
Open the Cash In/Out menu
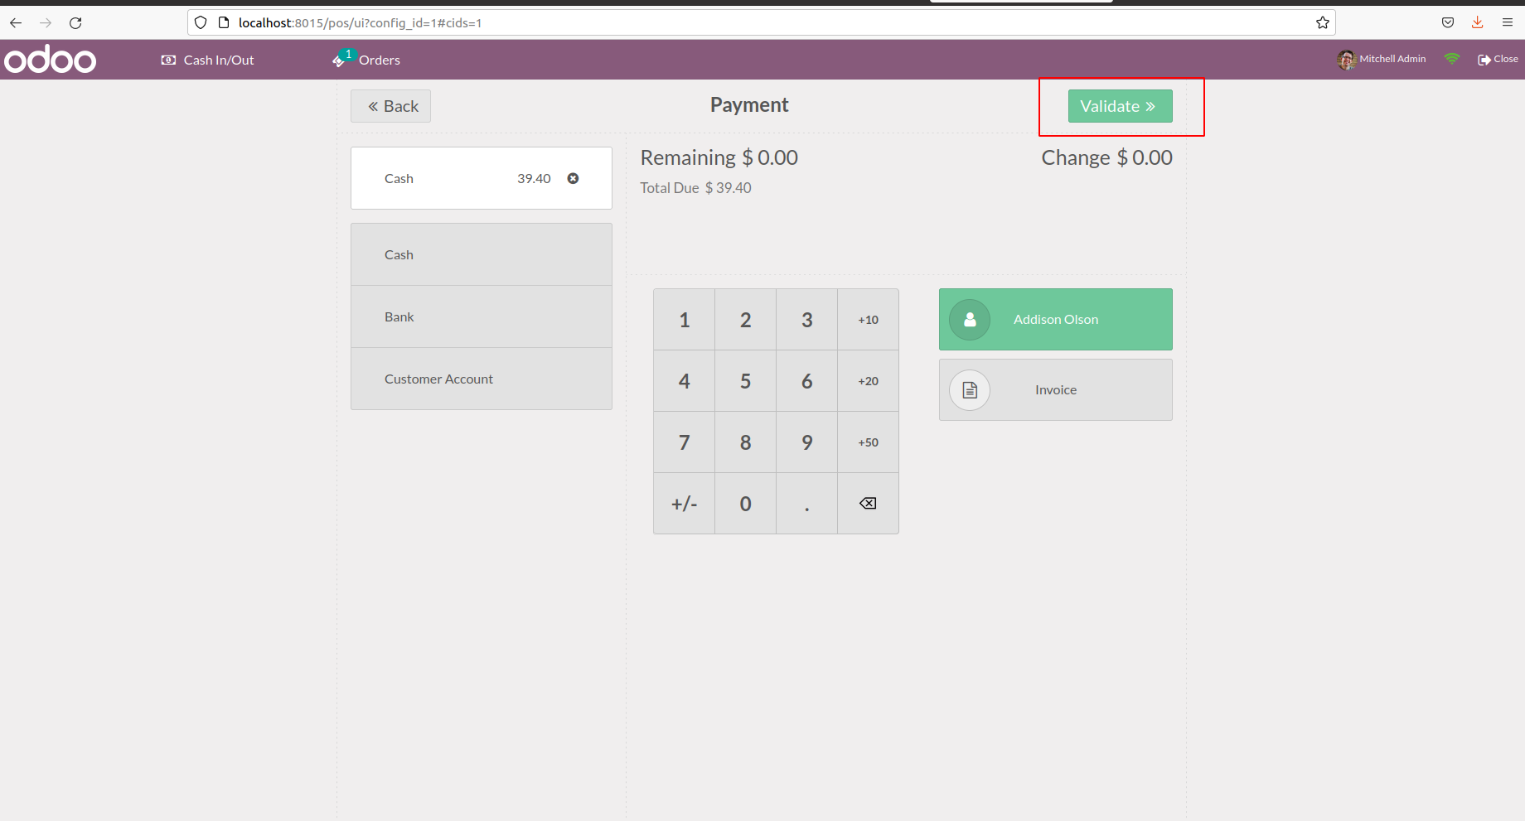207,60
